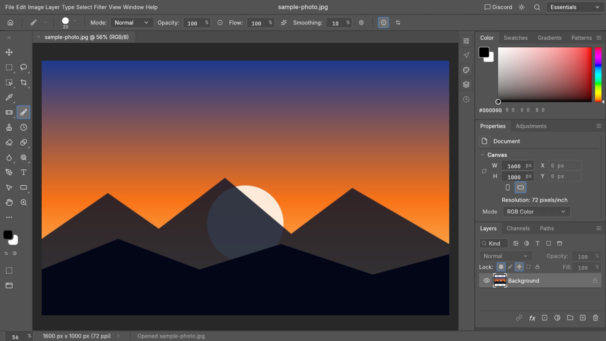Screen dimensions: 606x341
Task: Click the Background layer thumbnail
Action: point(500,280)
